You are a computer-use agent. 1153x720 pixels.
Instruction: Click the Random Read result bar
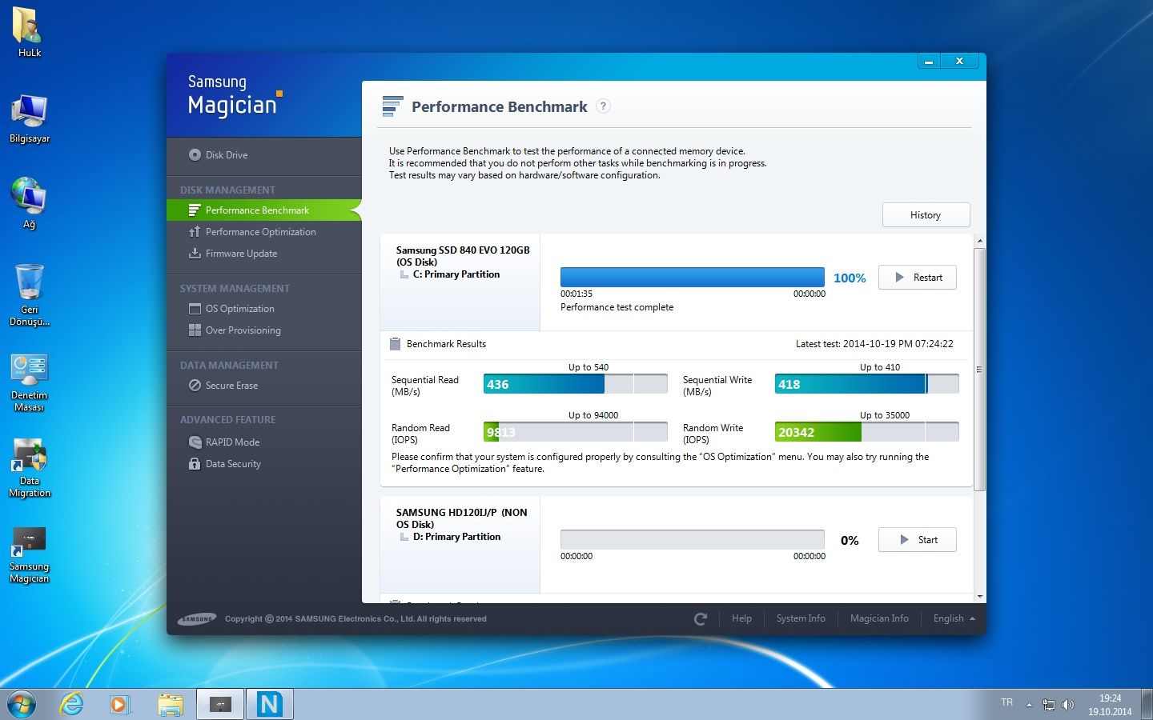(576, 432)
